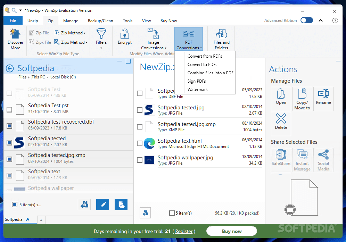Expand the Zip Method dropdown
This screenshot has width=346, height=242.
click(84, 33)
